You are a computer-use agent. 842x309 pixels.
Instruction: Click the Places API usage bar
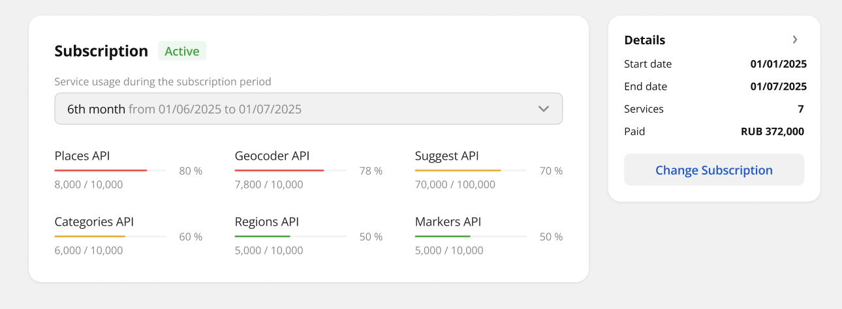110,171
